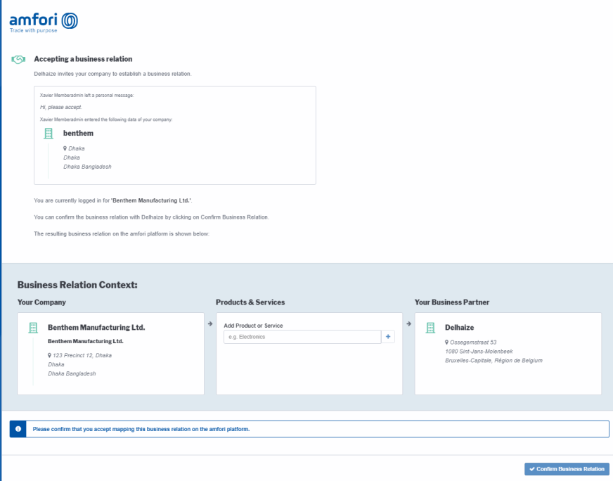Viewport: 613px width, 481px height.
Task: Click the location pin beside the first Dhaka line
Action: 65,148
